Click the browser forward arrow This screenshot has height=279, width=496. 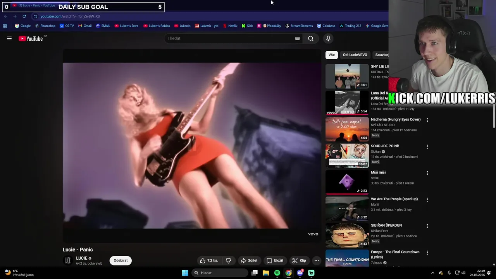(x=15, y=16)
